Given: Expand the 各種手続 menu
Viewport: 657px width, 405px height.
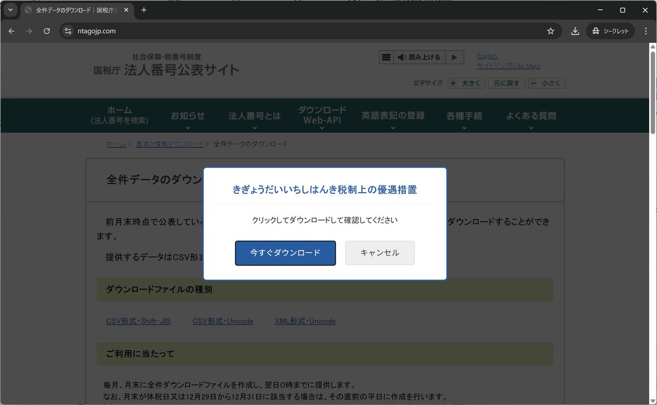Looking at the screenshot, I should pos(464,115).
